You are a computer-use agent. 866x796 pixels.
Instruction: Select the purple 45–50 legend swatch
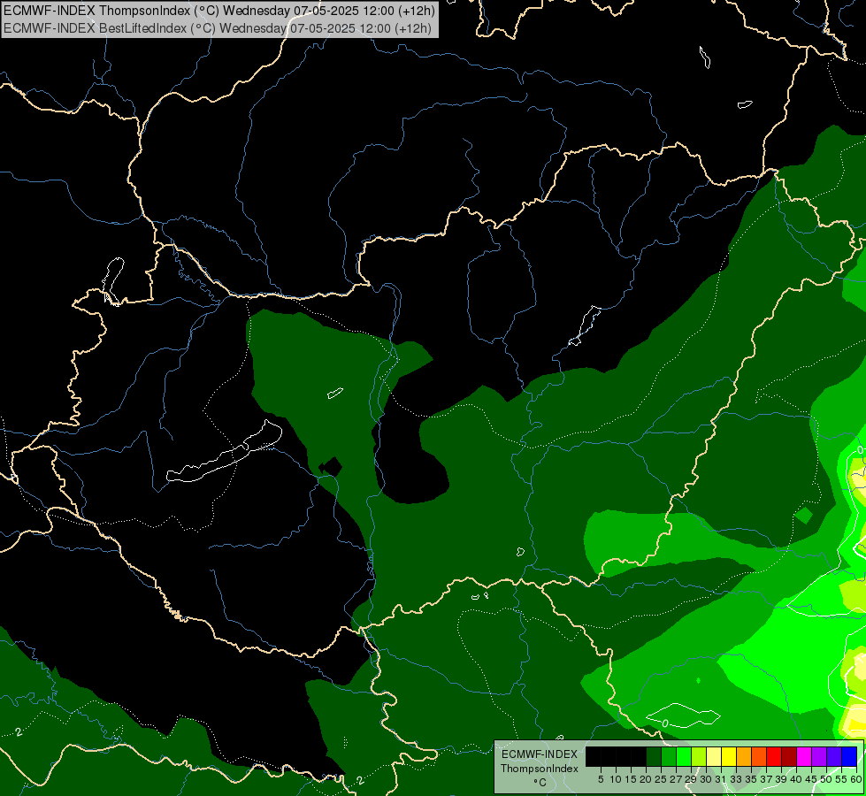point(819,756)
